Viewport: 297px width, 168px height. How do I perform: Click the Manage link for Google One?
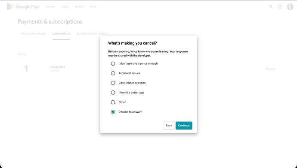click(x=270, y=69)
